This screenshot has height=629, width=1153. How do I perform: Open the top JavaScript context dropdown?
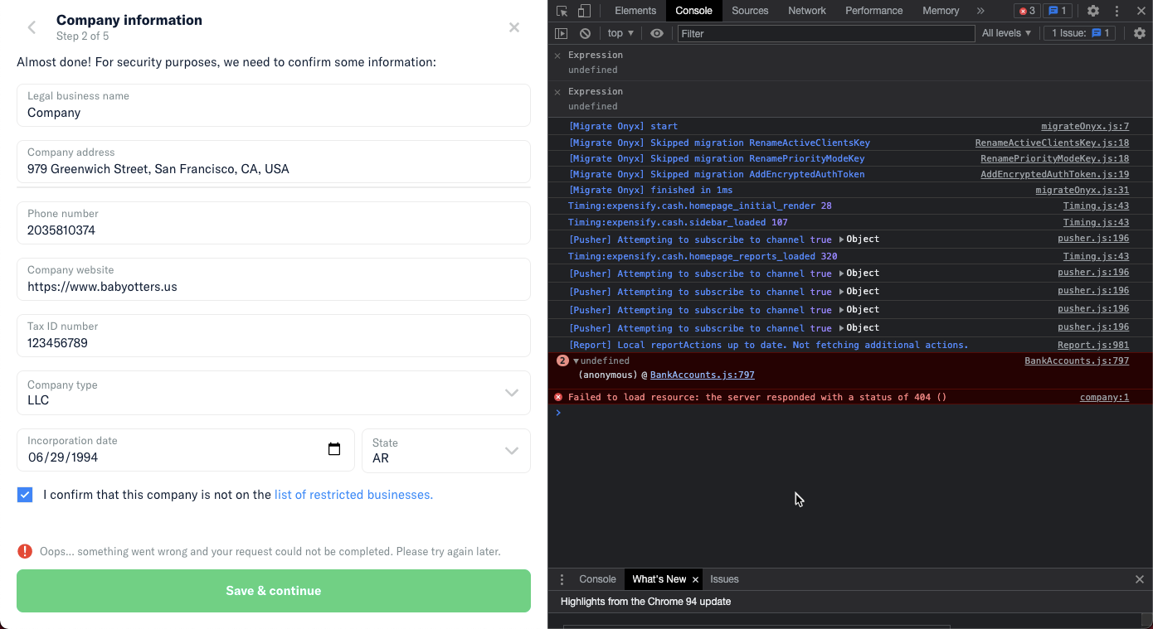(x=620, y=33)
